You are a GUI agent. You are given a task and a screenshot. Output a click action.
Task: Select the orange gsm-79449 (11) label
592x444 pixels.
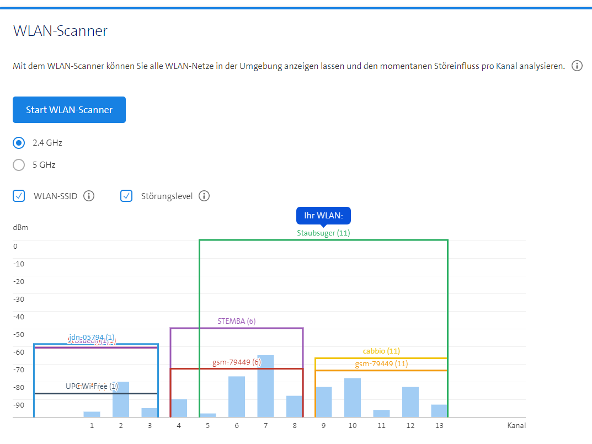[381, 363]
